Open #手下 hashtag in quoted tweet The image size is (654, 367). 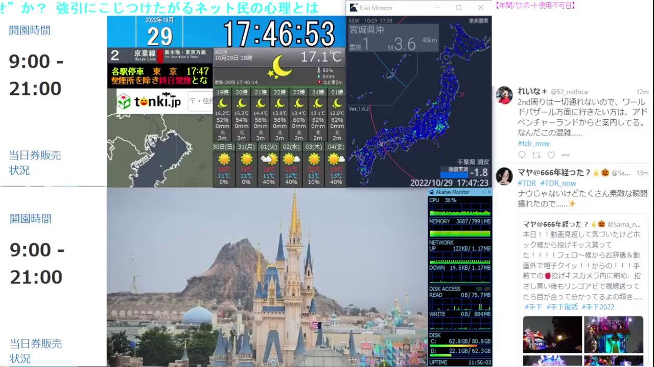tap(533, 307)
